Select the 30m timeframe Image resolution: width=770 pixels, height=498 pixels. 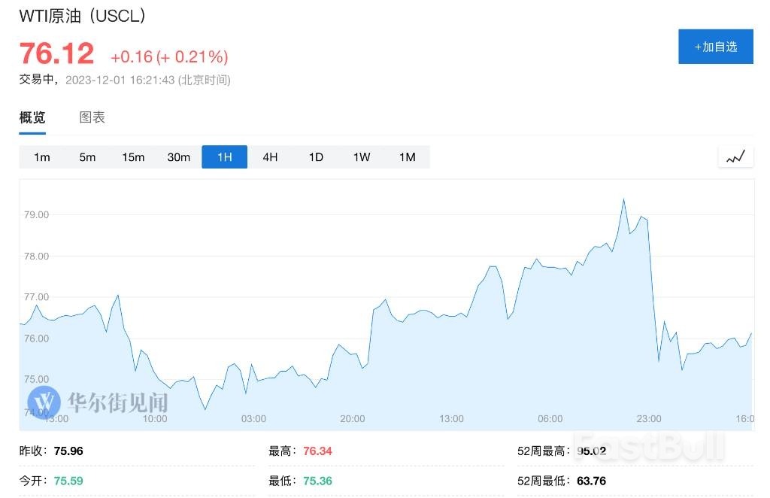178,157
